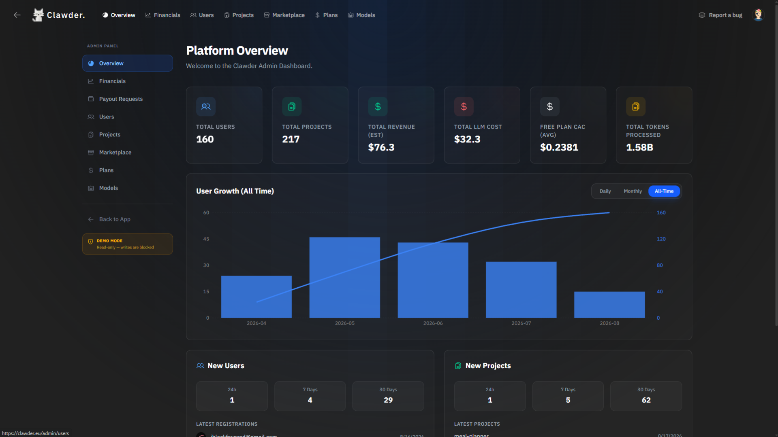Click the New Projects heading icon
This screenshot has height=437, width=778.
tap(458, 366)
